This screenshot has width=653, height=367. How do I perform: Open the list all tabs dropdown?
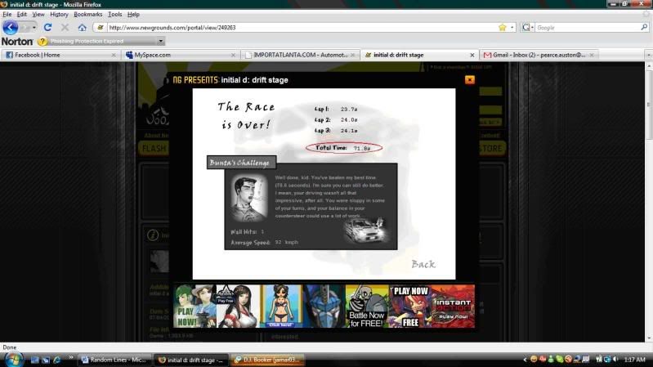(x=648, y=55)
